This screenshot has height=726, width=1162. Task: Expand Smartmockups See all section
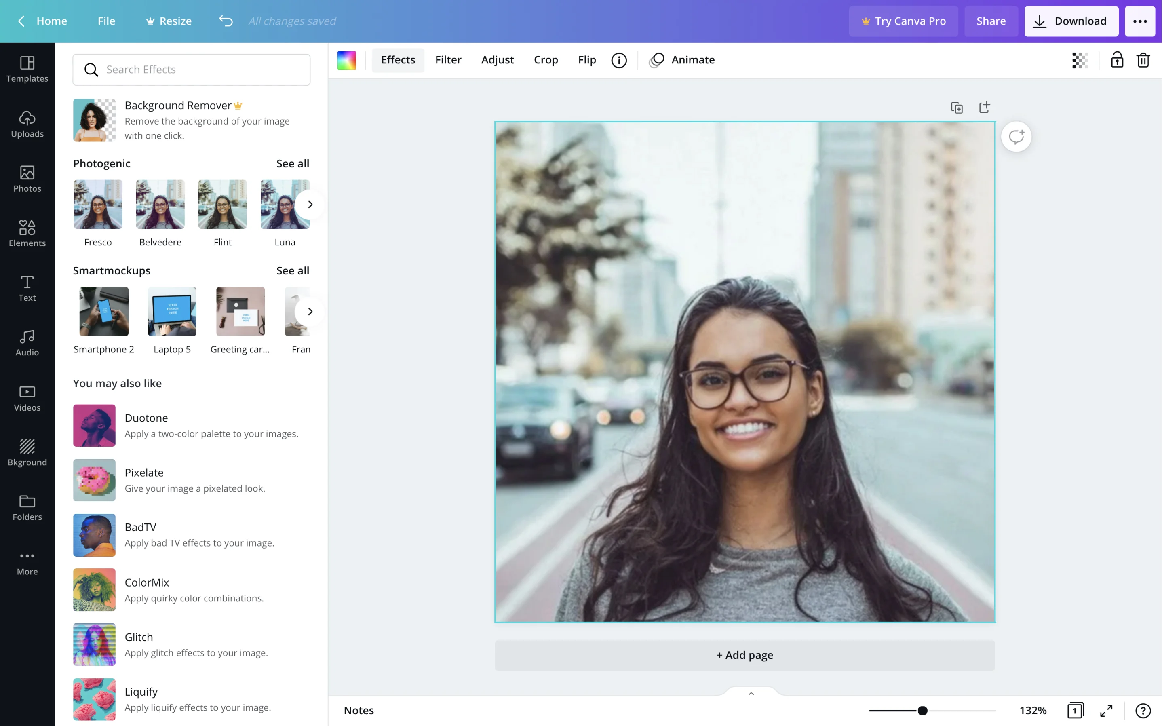click(x=293, y=269)
